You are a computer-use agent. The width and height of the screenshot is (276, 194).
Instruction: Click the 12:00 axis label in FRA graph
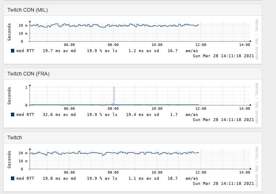point(201,109)
